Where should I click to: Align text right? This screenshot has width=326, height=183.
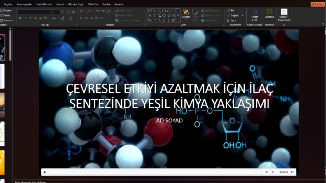point(91,18)
